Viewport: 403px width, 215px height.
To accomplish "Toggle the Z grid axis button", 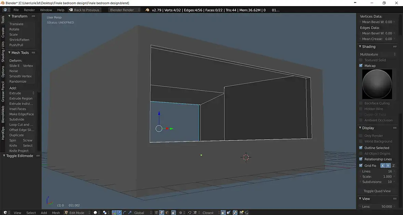I will [x=393, y=166].
